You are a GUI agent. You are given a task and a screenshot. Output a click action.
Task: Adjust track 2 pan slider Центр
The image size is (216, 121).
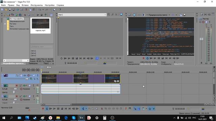(14, 92)
